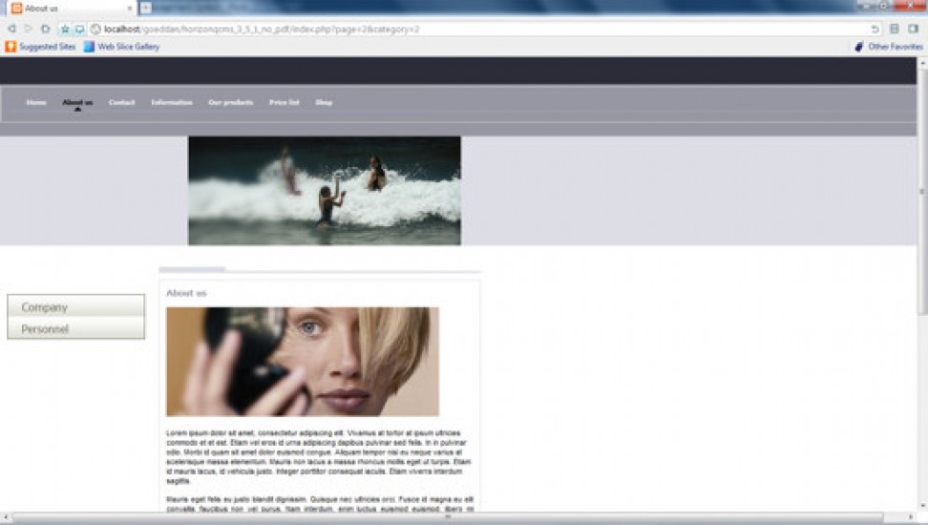Click the monitor icon beside the star
The image size is (928, 525).
click(x=79, y=29)
